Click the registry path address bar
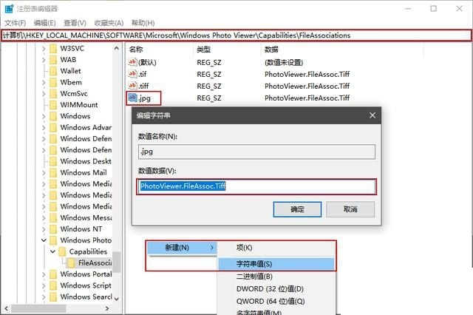 pyautogui.click(x=236, y=35)
